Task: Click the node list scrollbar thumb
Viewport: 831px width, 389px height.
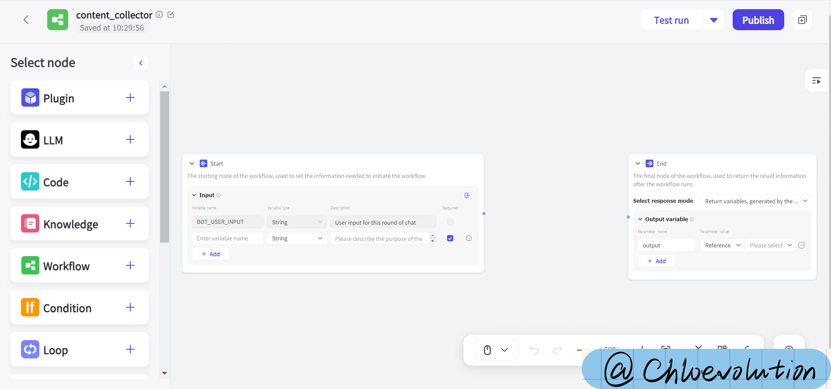Action: click(x=164, y=167)
